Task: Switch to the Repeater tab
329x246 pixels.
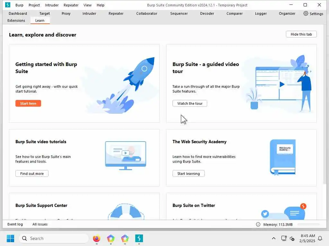Action: pyautogui.click(x=116, y=13)
